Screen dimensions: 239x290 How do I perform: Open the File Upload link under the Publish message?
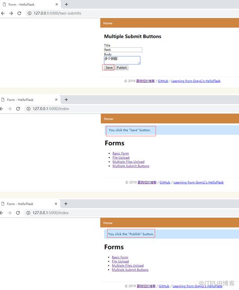pyautogui.click(x=120, y=261)
